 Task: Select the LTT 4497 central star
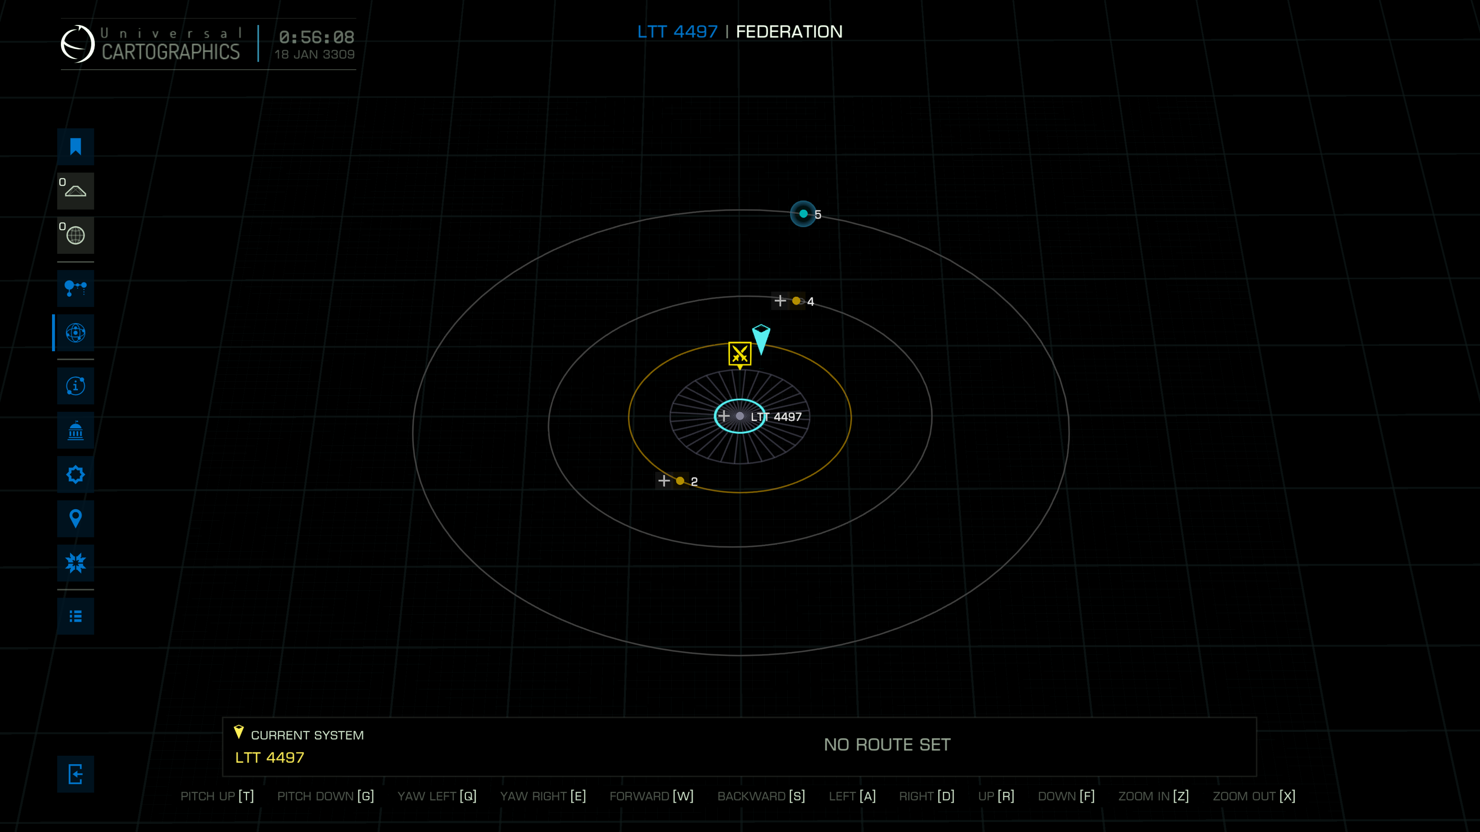point(740,416)
